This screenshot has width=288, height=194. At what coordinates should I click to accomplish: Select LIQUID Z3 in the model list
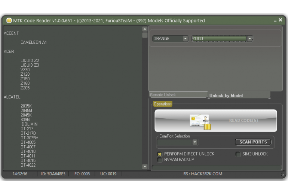click(x=30, y=65)
